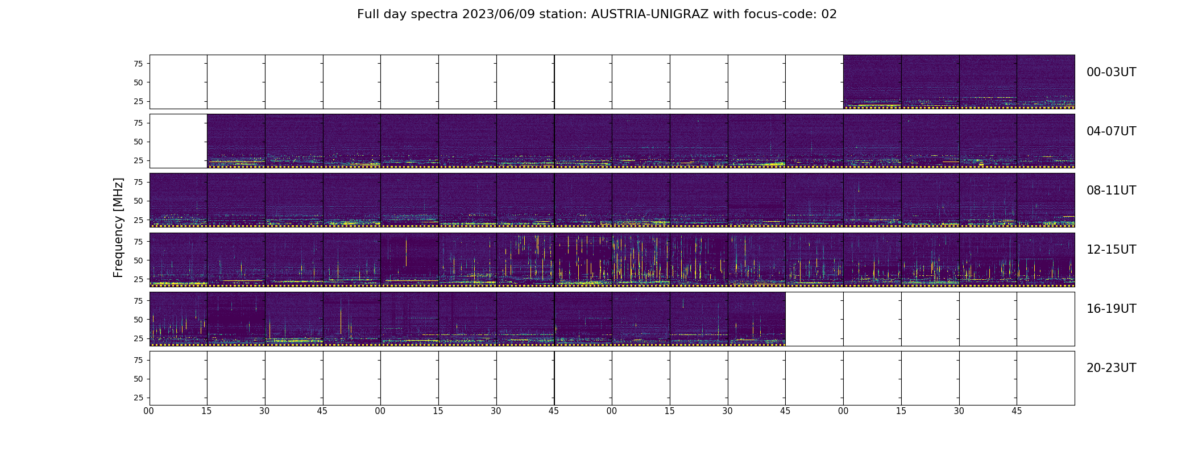Screen dimensions: 1194x455
Task: Click the '25' tick label of the 20-23UT row
Action: tap(138, 398)
